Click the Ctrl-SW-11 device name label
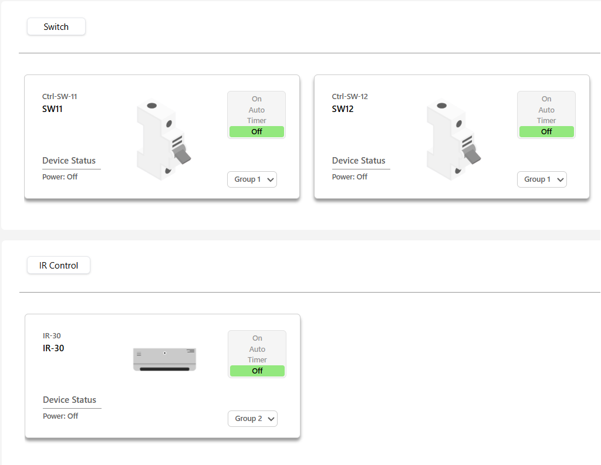This screenshot has width=601, height=465. coord(59,96)
